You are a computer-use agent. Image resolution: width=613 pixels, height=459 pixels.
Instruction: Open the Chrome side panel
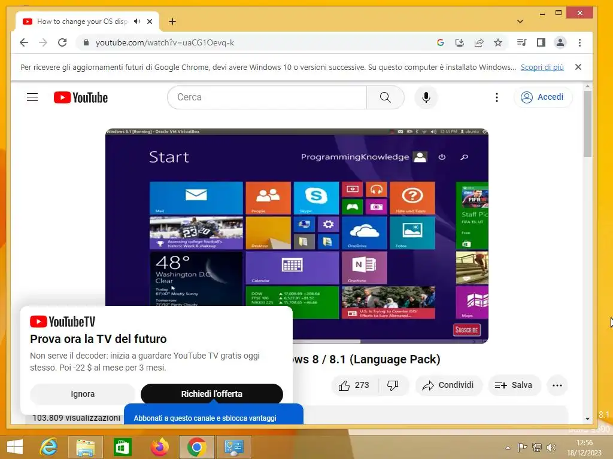(x=541, y=42)
